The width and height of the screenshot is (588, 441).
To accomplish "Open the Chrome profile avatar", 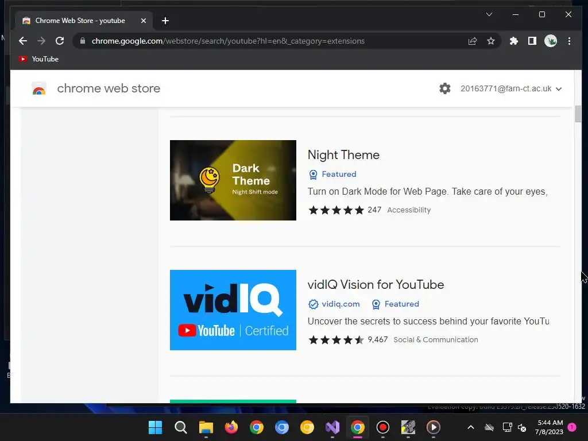I will [551, 41].
